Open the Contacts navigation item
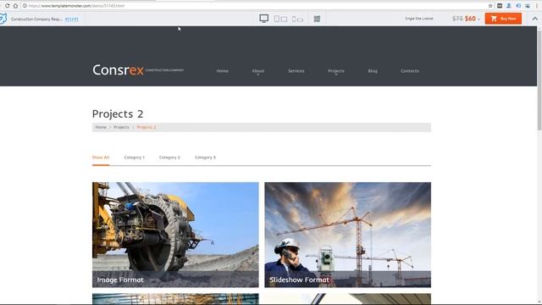 coord(410,71)
